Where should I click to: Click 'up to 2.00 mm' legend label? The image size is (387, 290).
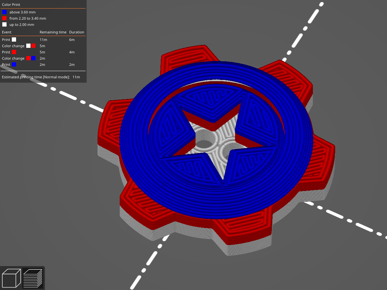pyautogui.click(x=22, y=25)
